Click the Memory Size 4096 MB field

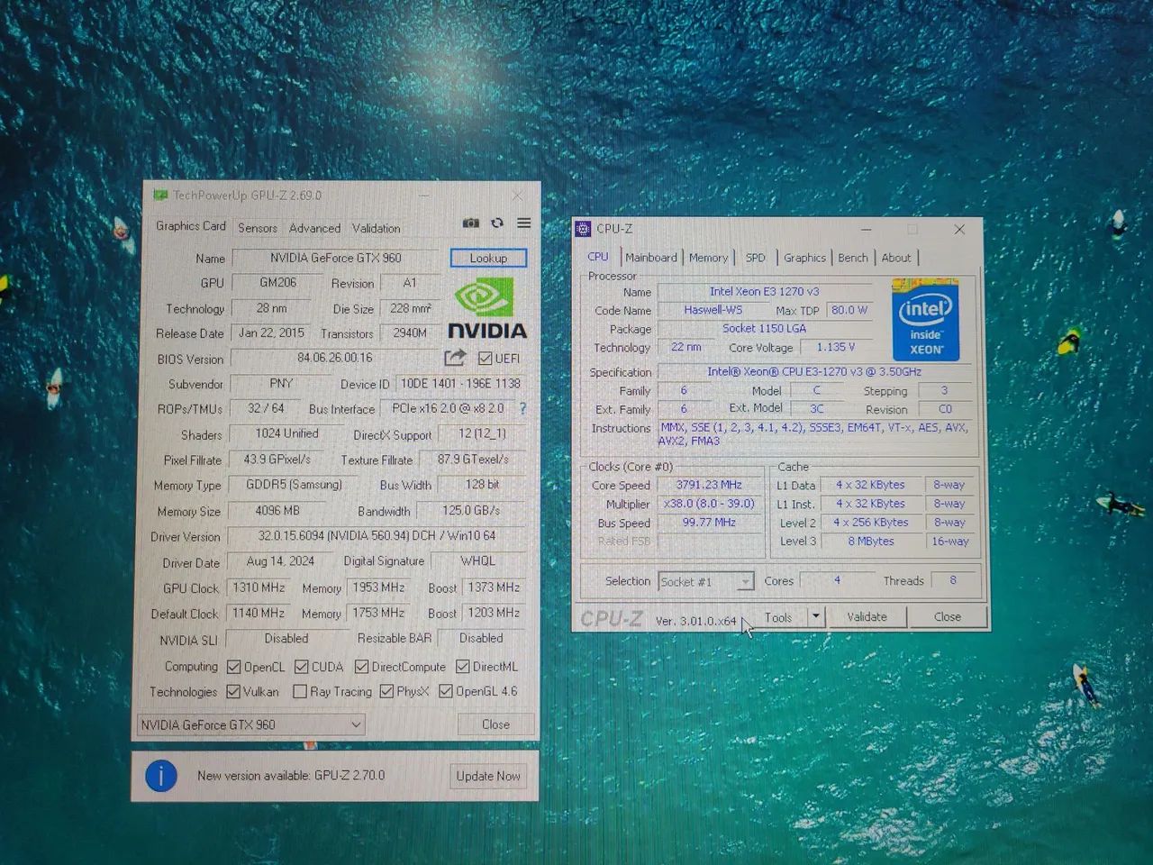277,510
